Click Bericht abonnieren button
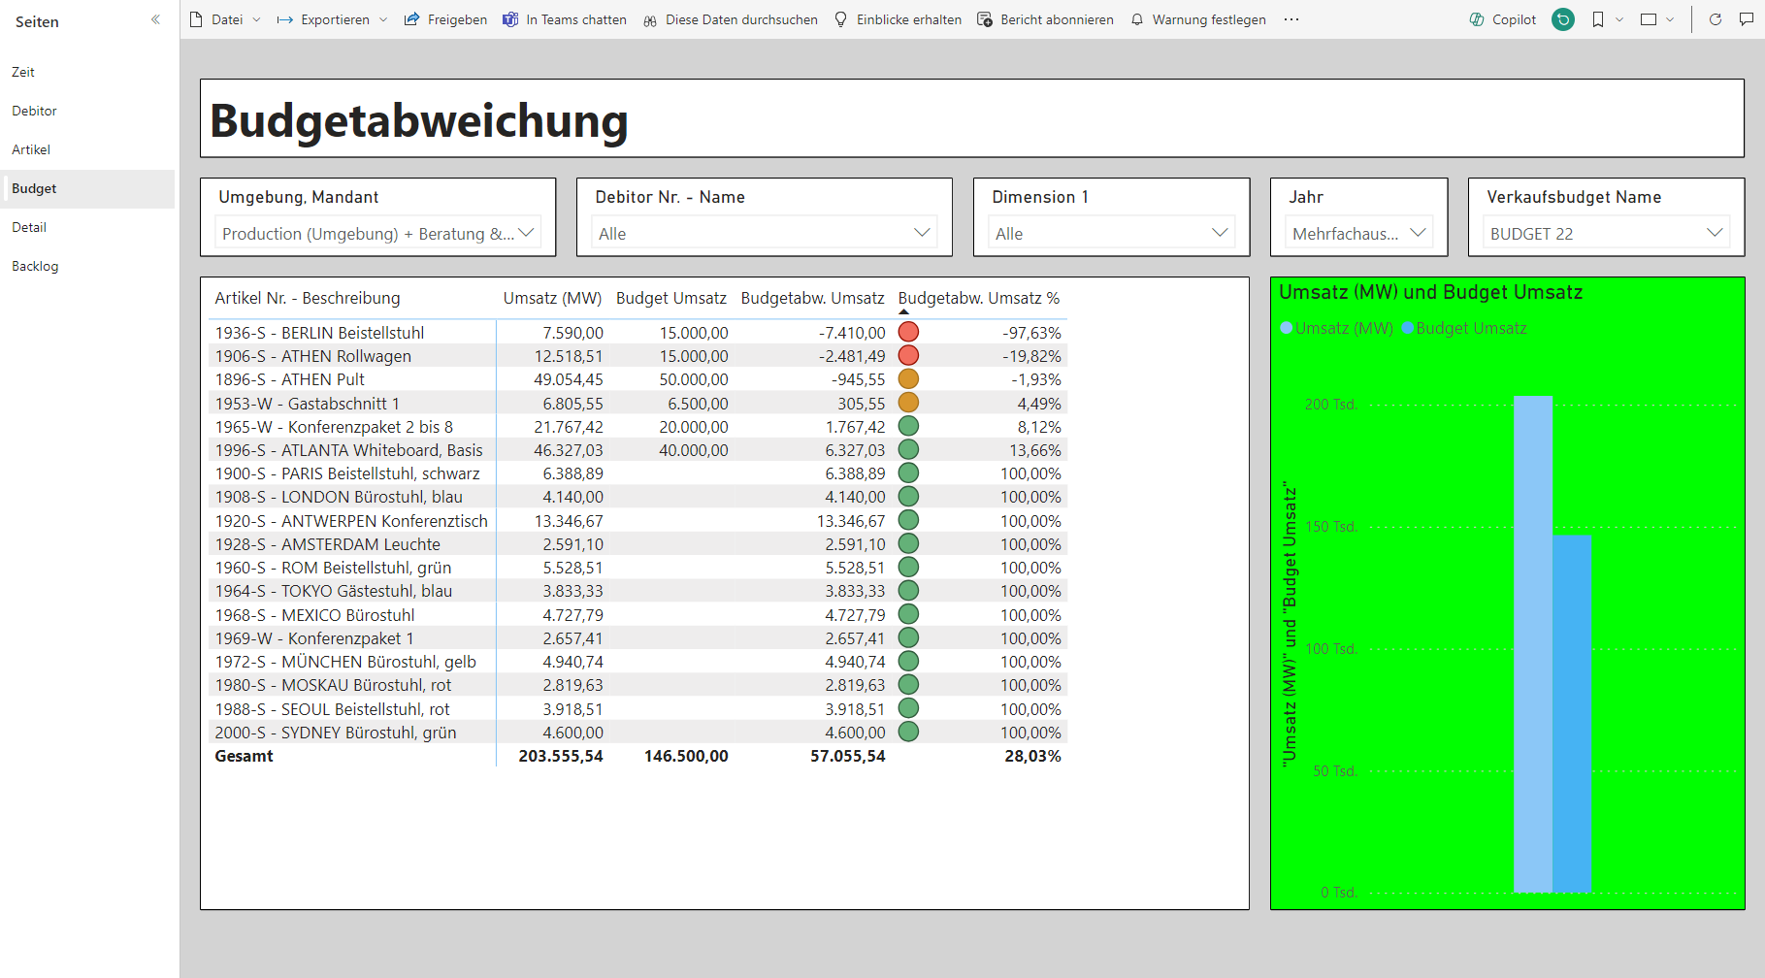This screenshot has height=978, width=1765. pyautogui.click(x=1045, y=19)
